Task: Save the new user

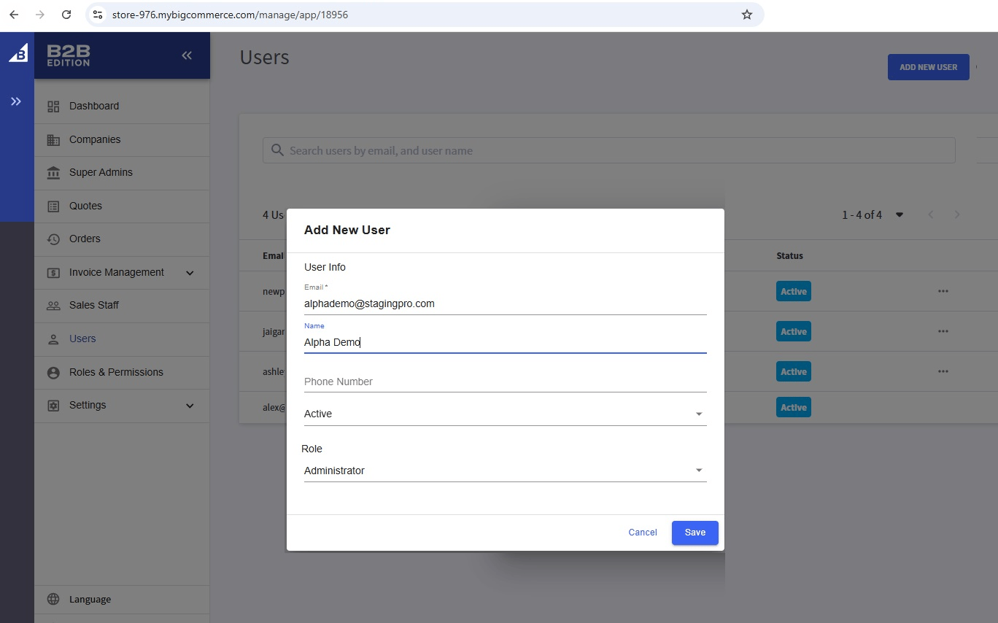Action: (695, 533)
